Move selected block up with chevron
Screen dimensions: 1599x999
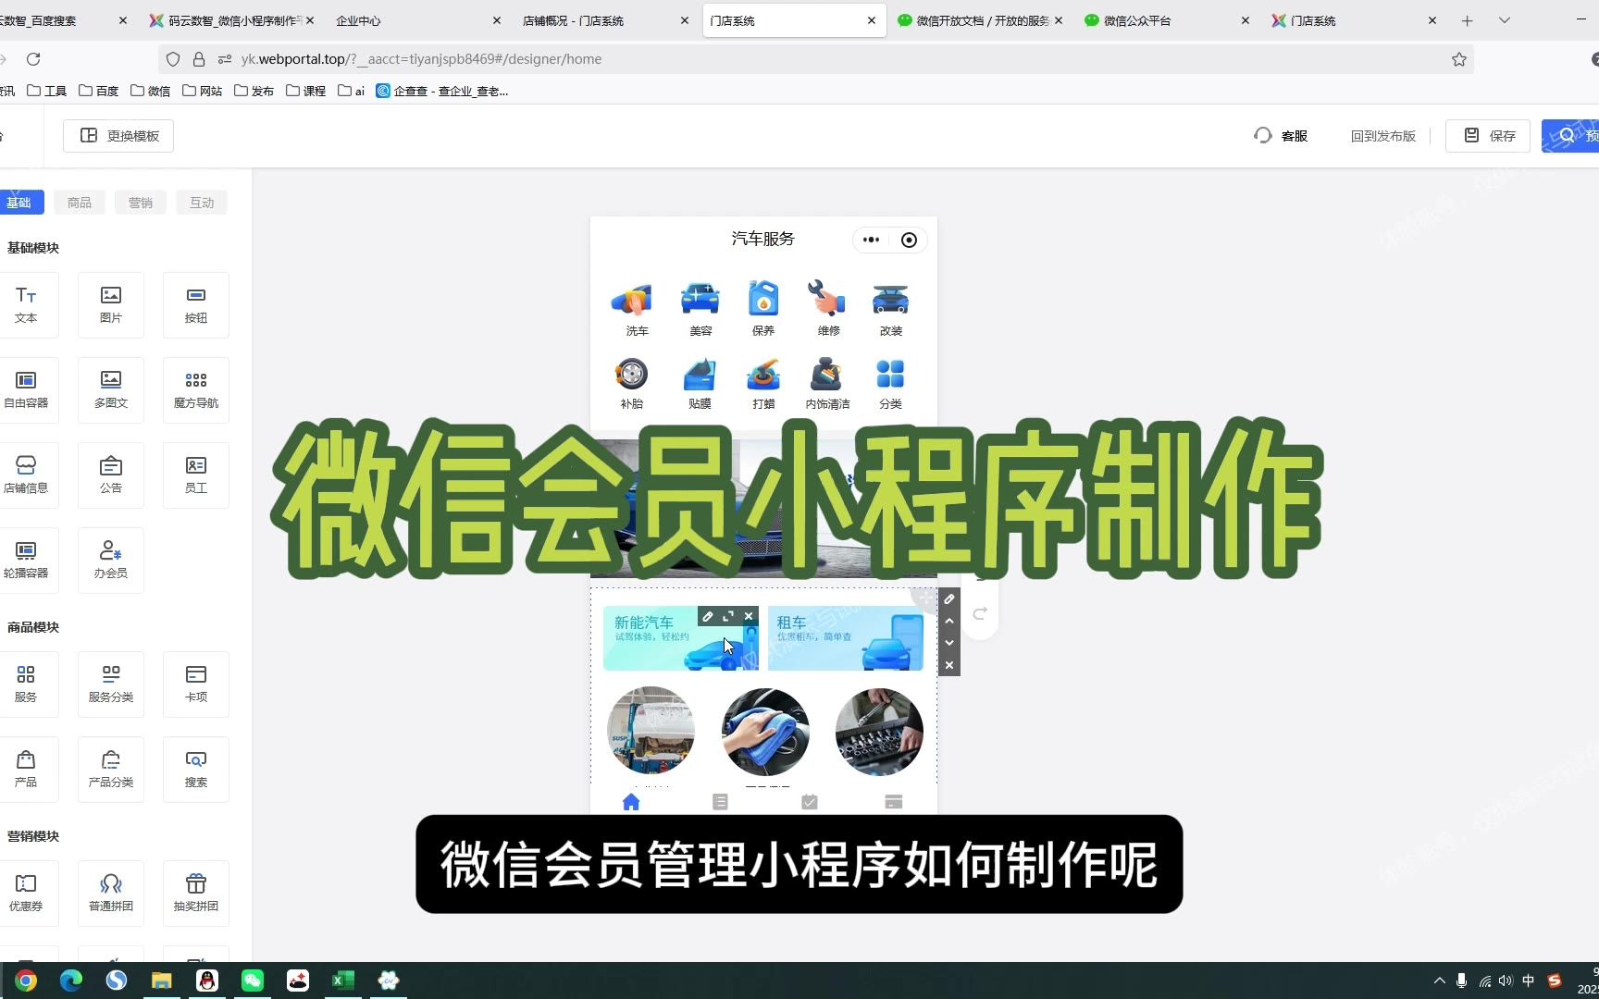click(x=949, y=621)
